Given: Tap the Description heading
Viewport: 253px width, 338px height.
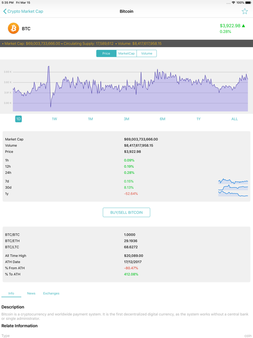Looking at the screenshot, I should 13,307.
